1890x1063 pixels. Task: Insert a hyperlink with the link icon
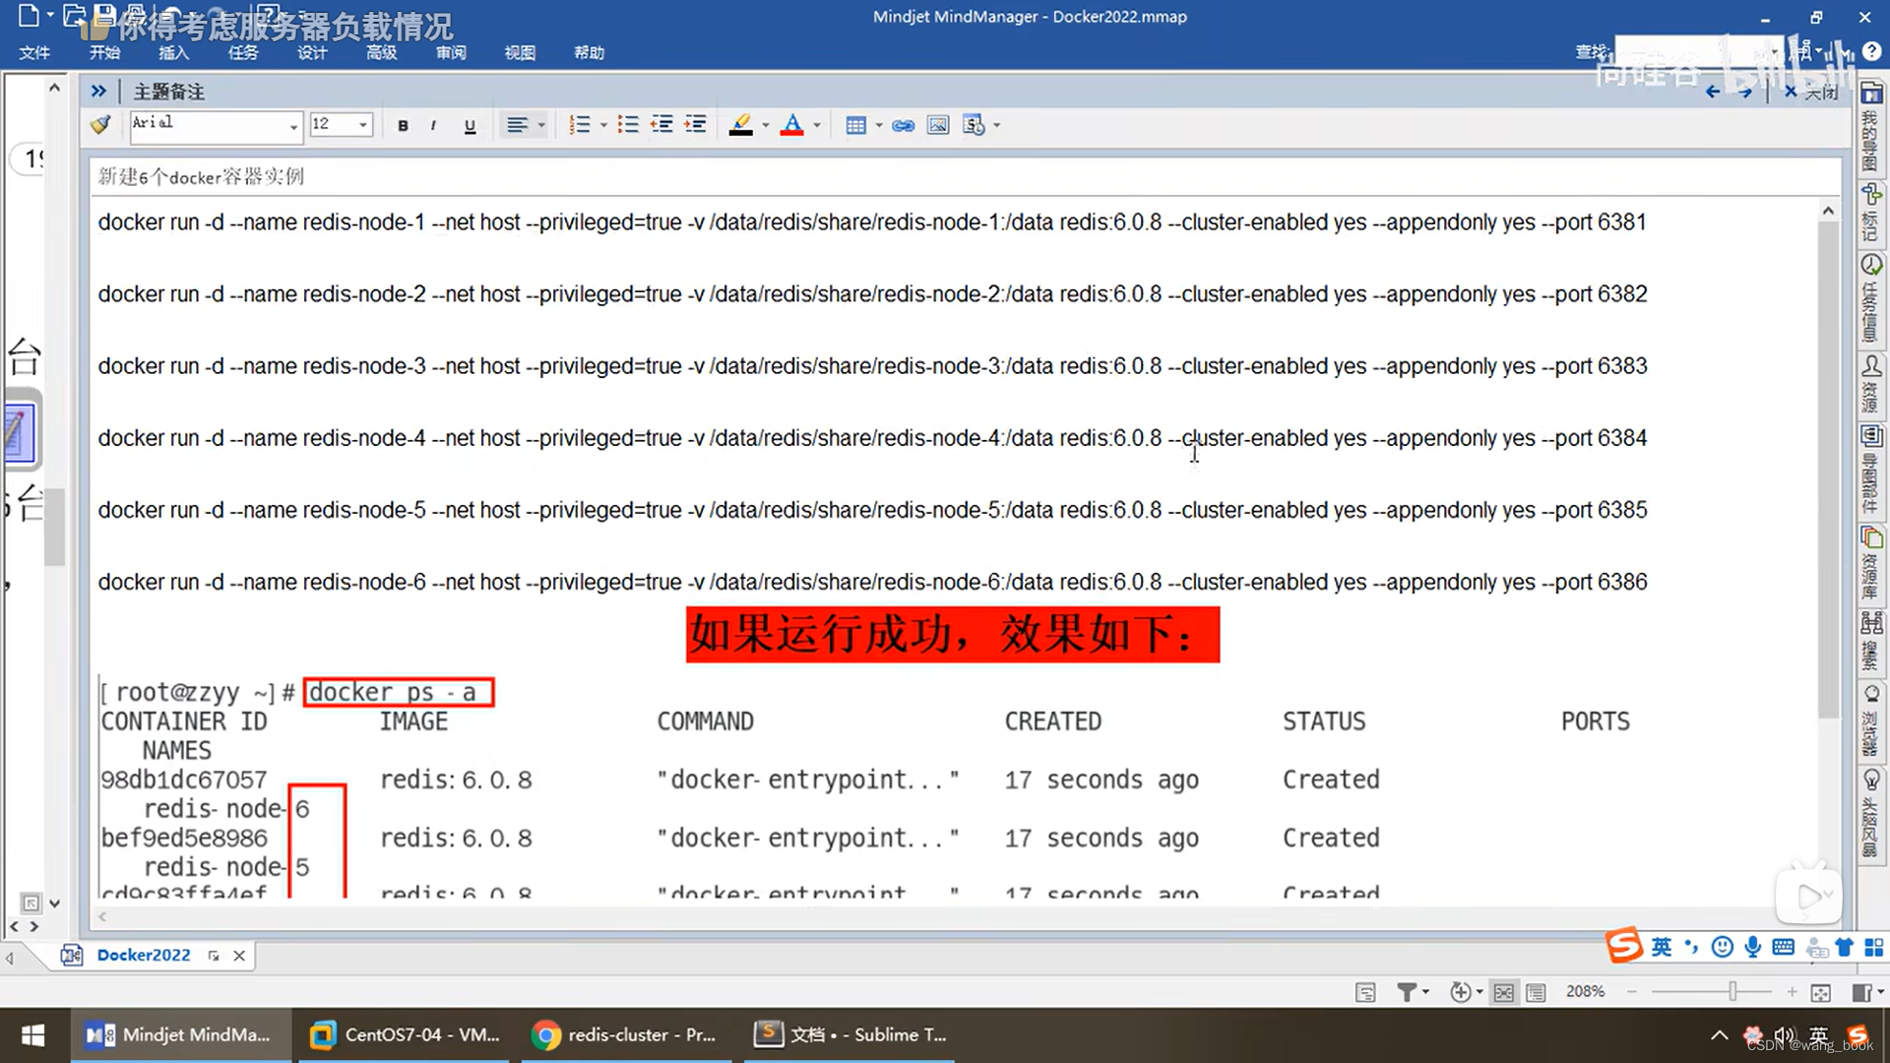click(903, 125)
